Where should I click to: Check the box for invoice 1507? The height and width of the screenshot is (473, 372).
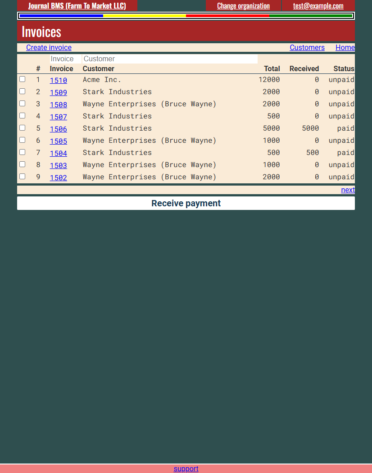click(23, 115)
